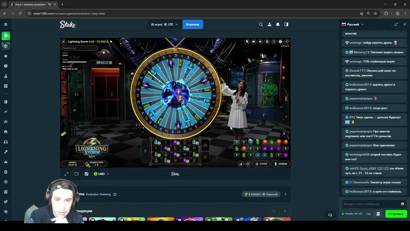Click the 8 534,00 Скрытый big win badge

click(x=261, y=194)
